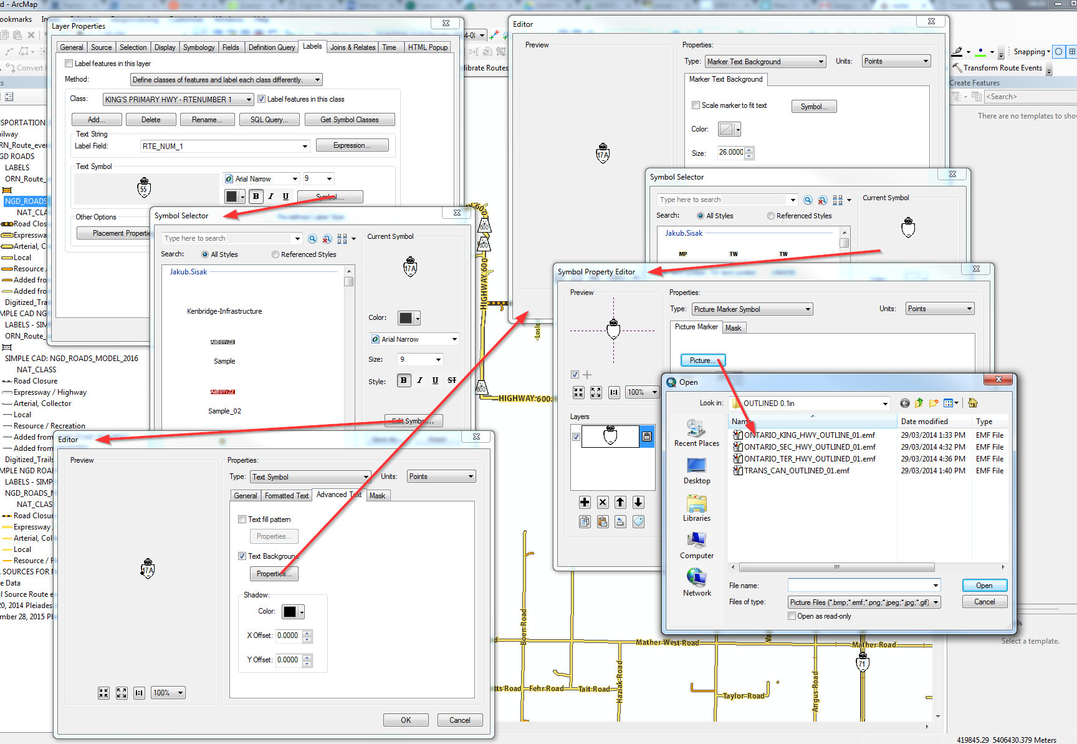Click zoom-to-fit preview icon in bottom Editor dialog
The image size is (1077, 744).
pos(122,693)
